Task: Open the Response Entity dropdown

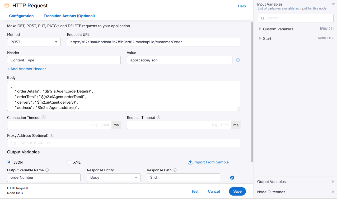Action: tap(114, 178)
